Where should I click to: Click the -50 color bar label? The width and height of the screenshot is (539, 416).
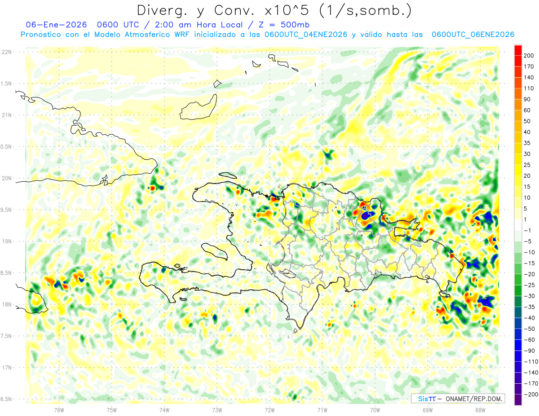click(x=529, y=328)
